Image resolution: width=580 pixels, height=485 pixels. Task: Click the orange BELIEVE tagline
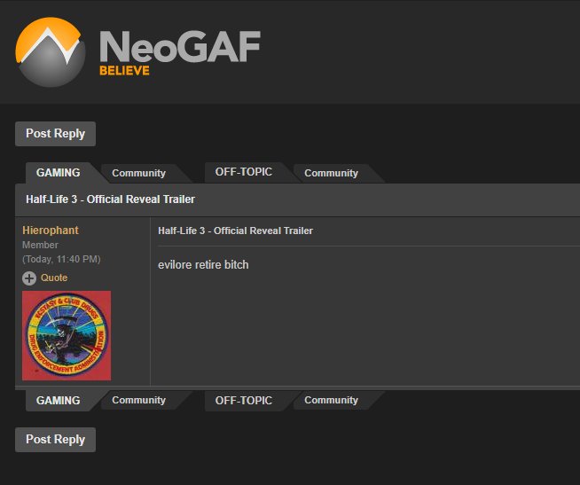pos(124,70)
